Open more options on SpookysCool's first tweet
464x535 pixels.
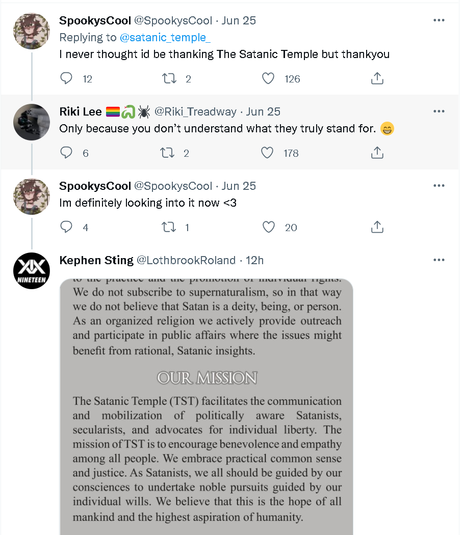(x=439, y=20)
